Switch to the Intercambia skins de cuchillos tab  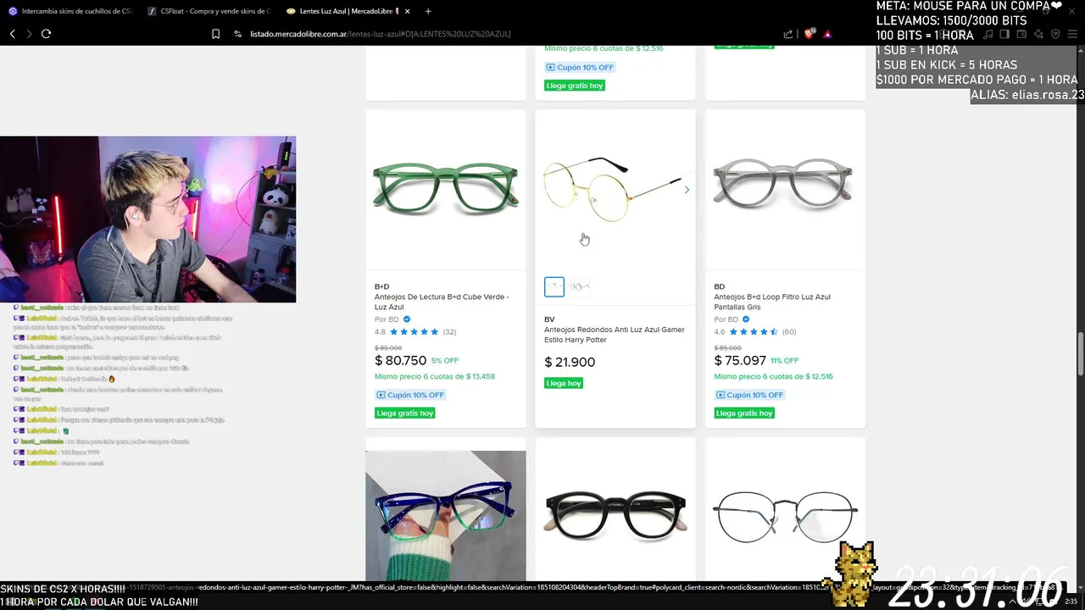pos(70,11)
